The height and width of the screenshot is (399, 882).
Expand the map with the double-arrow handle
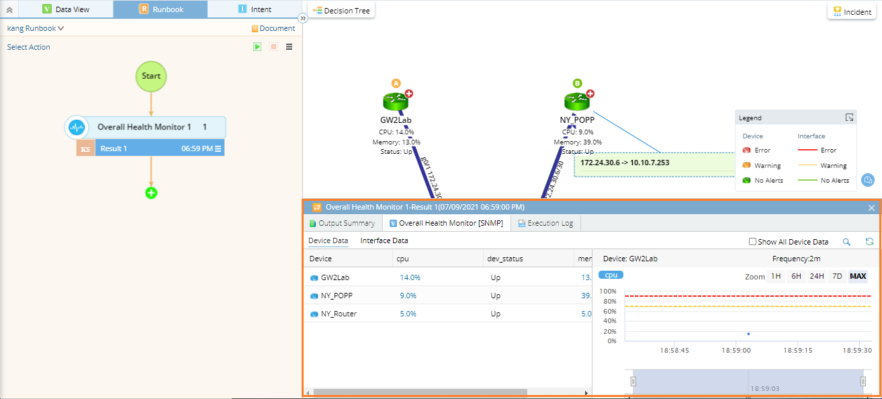click(x=302, y=19)
